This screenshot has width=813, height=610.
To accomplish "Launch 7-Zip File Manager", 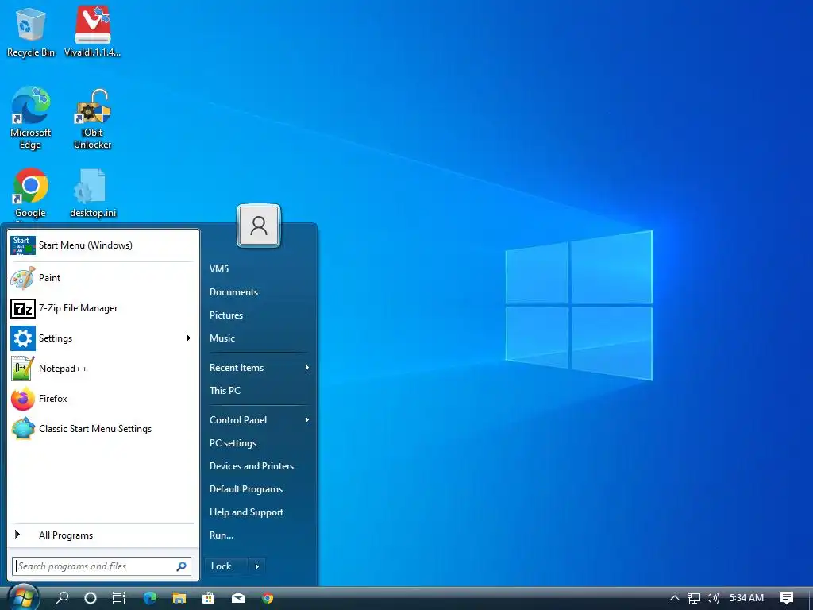I will pyautogui.click(x=102, y=308).
